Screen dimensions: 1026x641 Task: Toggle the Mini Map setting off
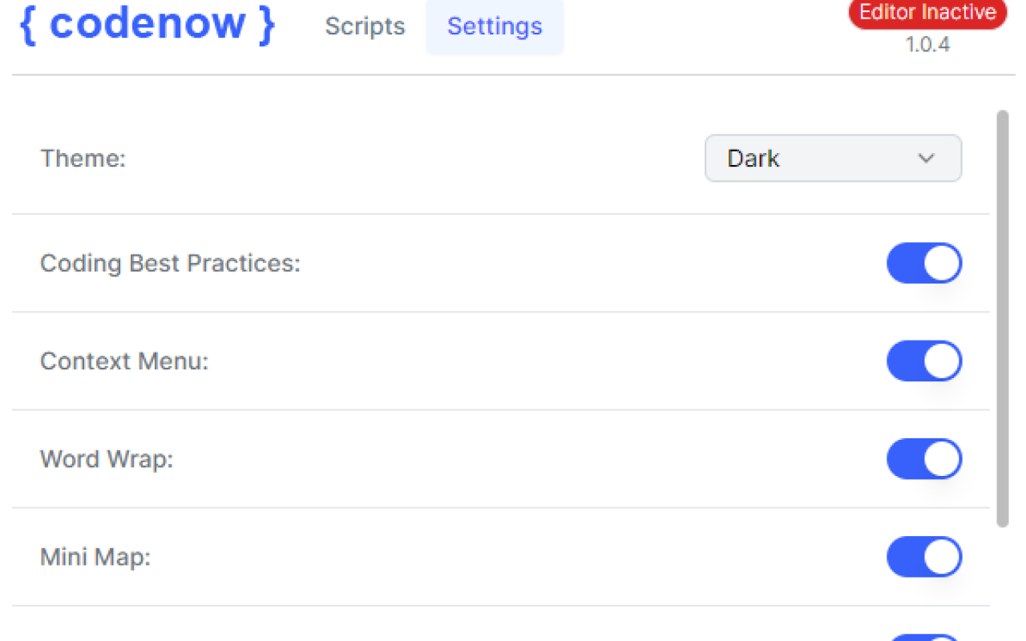[924, 557]
